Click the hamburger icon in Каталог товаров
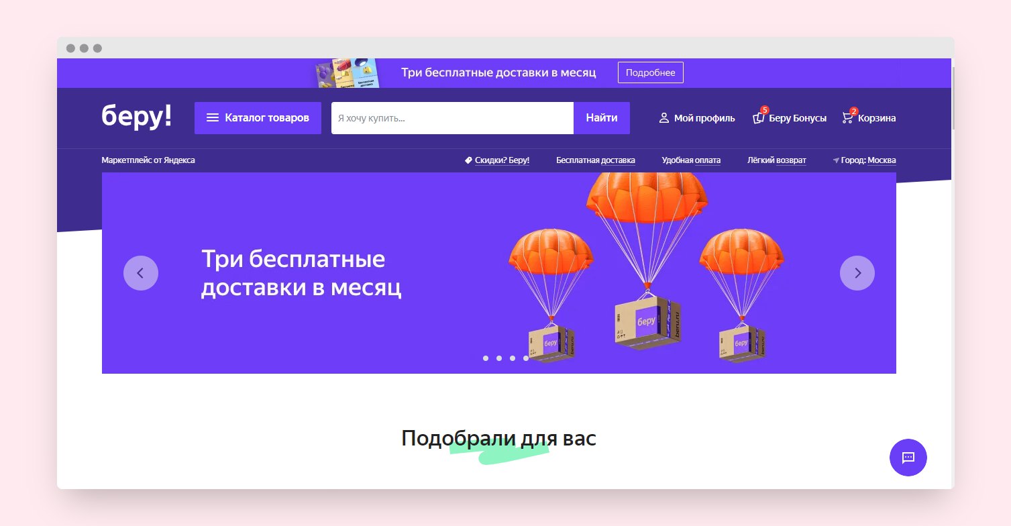Screen dimensions: 1011x526 pyautogui.click(x=213, y=118)
